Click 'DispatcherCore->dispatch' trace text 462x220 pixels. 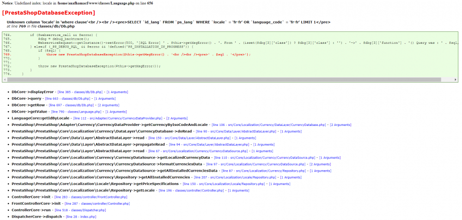[37, 217]
